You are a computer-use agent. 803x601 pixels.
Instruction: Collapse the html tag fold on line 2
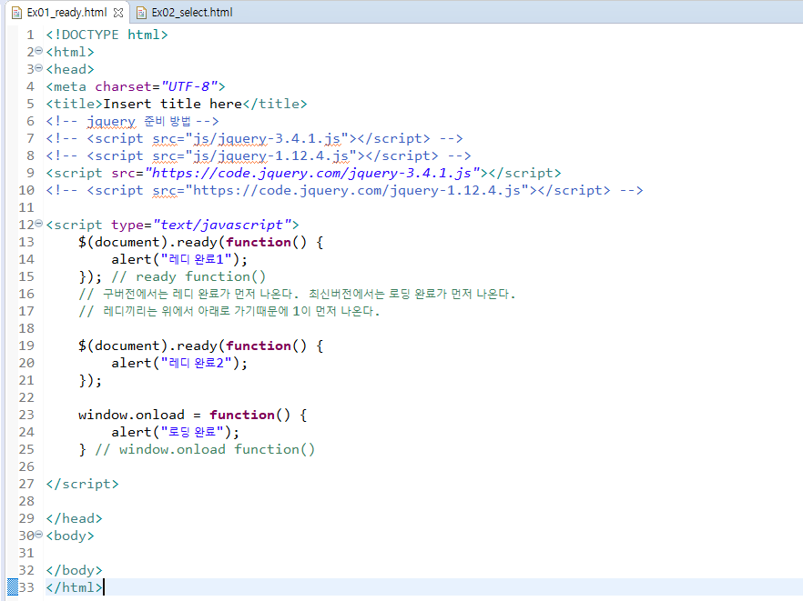click(39, 51)
